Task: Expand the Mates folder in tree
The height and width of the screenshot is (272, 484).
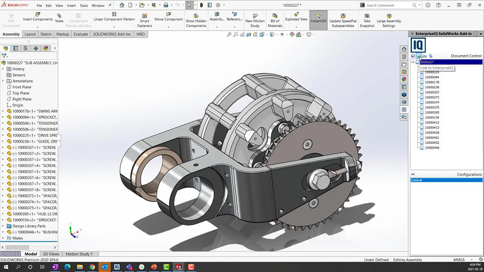Action: pyautogui.click(x=3, y=238)
